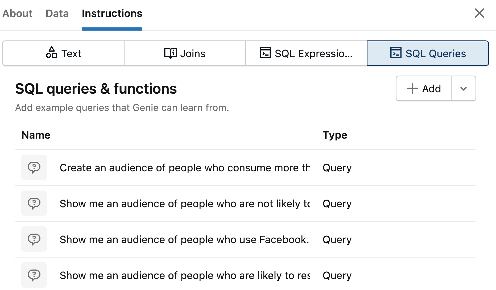Click the Type column header
The image size is (496, 290).
click(x=335, y=135)
